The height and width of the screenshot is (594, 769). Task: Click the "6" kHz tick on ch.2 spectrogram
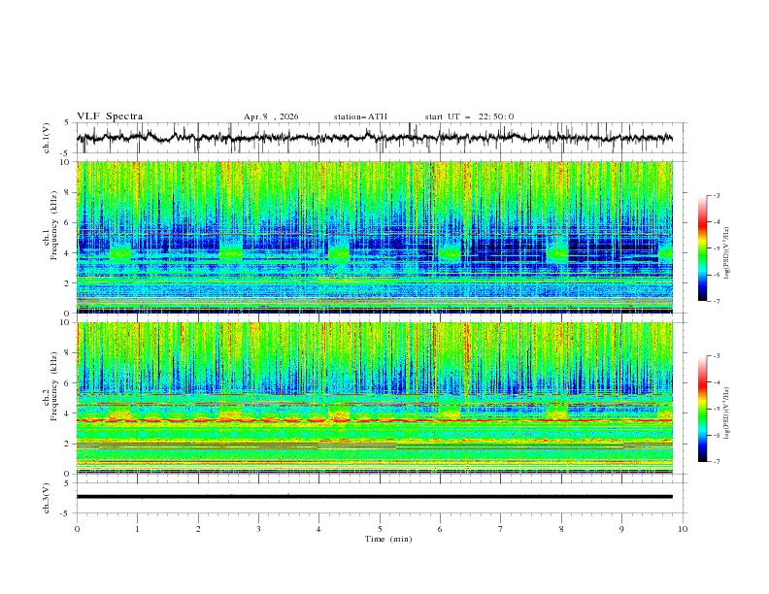click(x=68, y=383)
